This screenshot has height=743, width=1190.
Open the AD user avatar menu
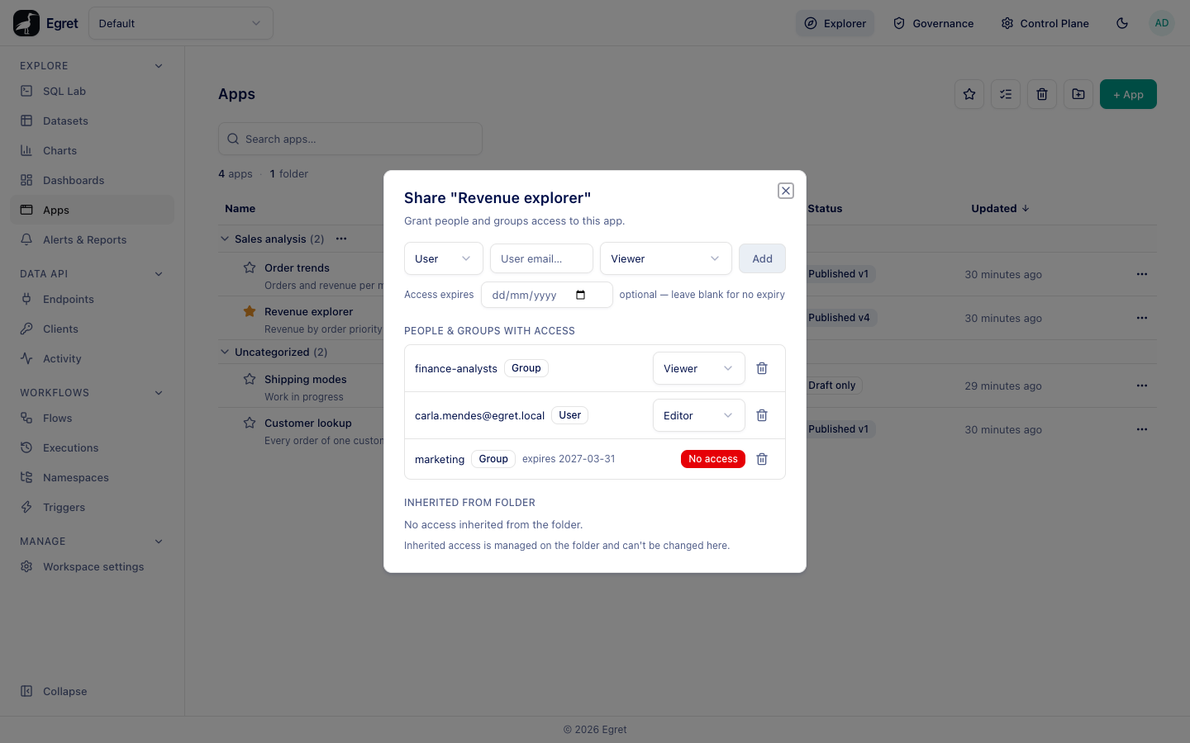(x=1162, y=23)
